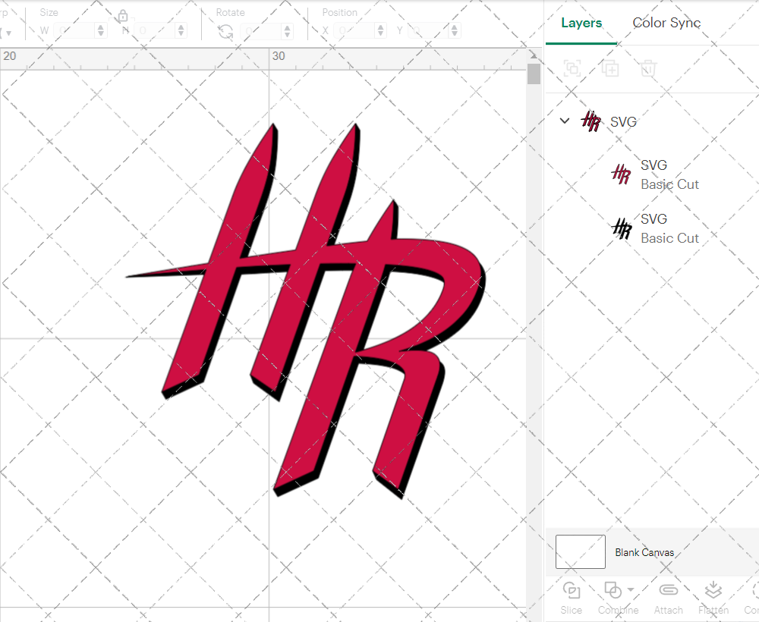Switch to the Layers tab
This screenshot has width=759, height=622.
[x=581, y=23]
